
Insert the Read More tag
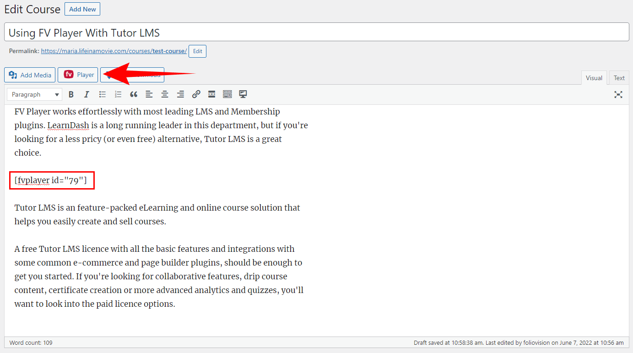pos(211,94)
